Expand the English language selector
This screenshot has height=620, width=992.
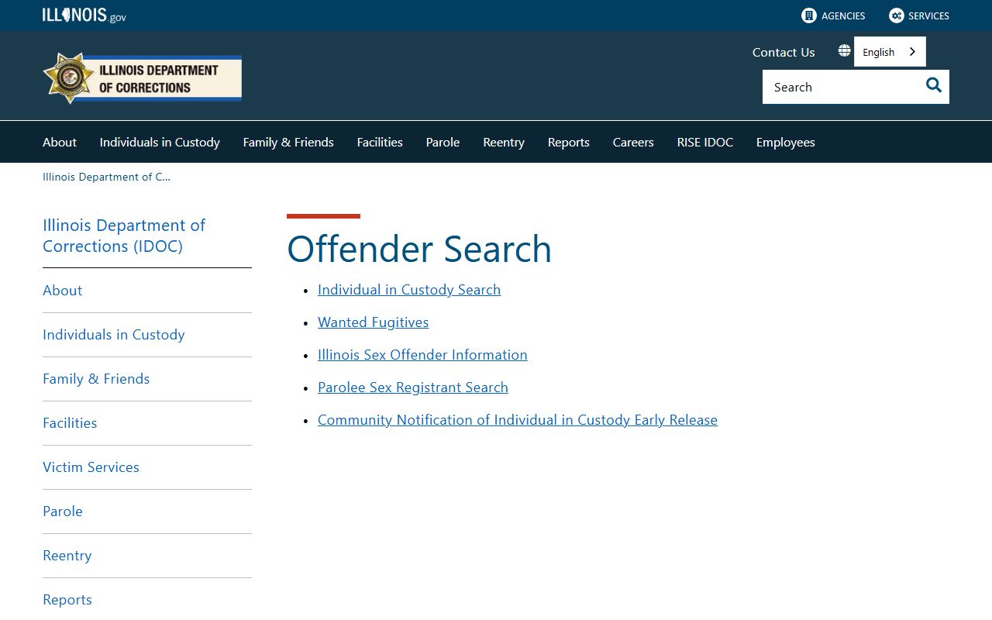click(x=890, y=52)
